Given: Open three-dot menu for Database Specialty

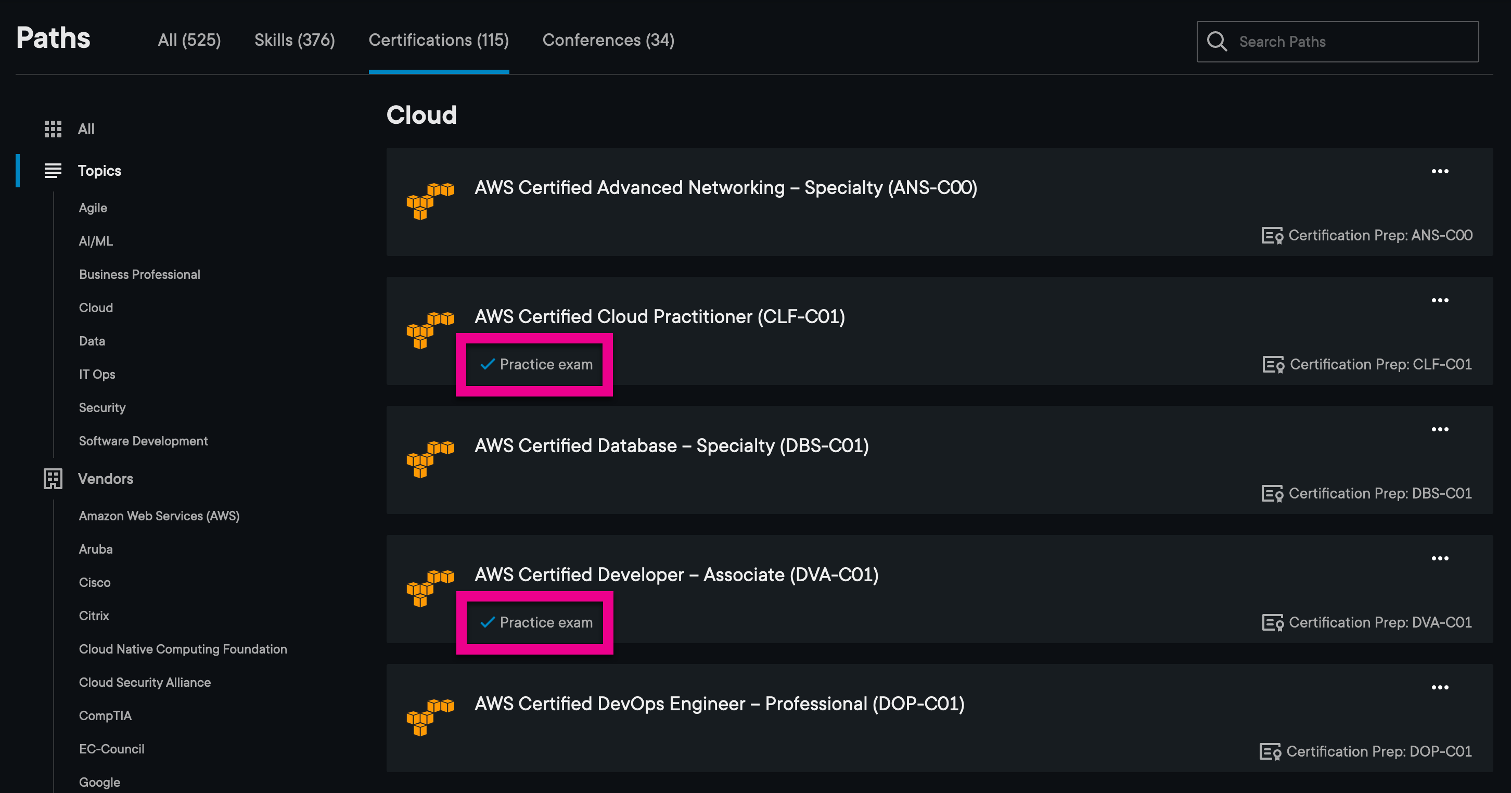Looking at the screenshot, I should pyautogui.click(x=1440, y=429).
